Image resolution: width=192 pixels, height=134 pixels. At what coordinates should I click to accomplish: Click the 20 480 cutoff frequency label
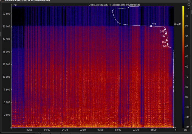tap(177, 24)
